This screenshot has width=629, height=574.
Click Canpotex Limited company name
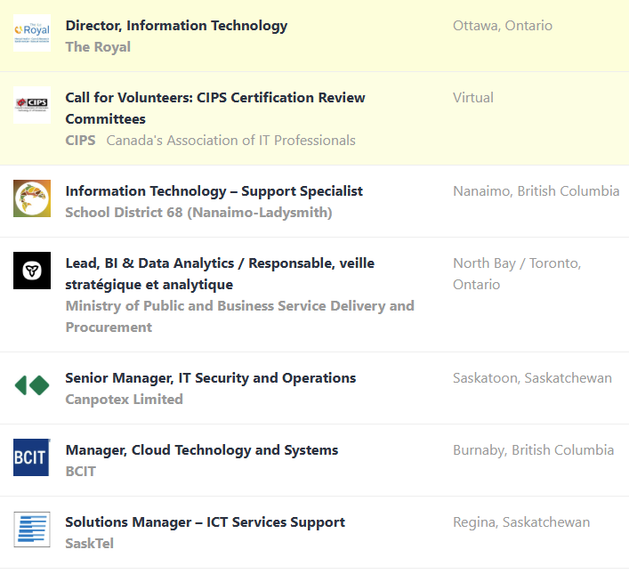124,400
